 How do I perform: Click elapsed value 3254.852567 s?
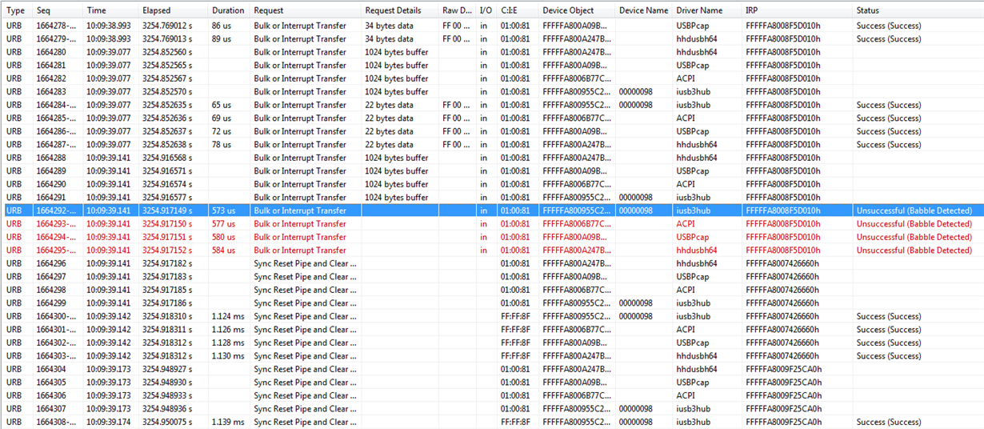point(167,78)
